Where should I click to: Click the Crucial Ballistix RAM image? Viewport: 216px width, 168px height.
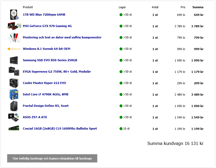click(14, 128)
